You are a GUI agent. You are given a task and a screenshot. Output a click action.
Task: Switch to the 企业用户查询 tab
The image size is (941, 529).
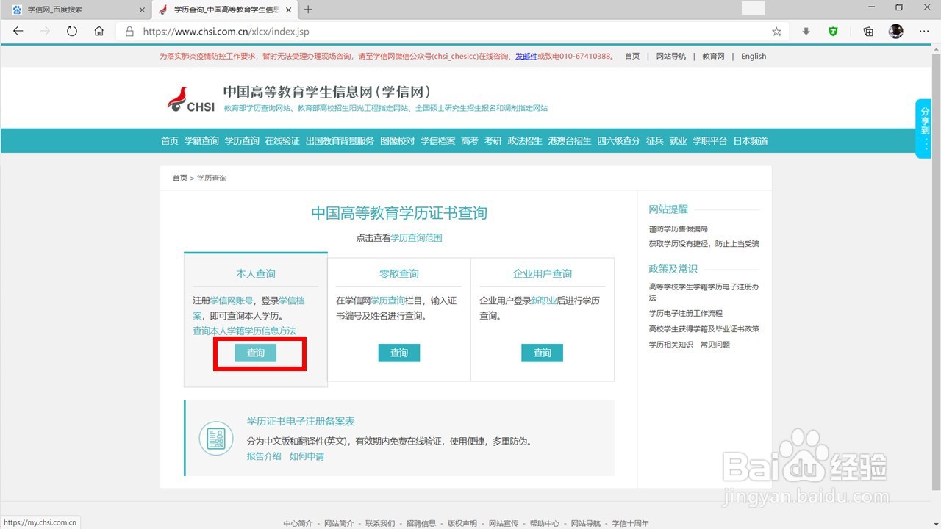click(542, 273)
